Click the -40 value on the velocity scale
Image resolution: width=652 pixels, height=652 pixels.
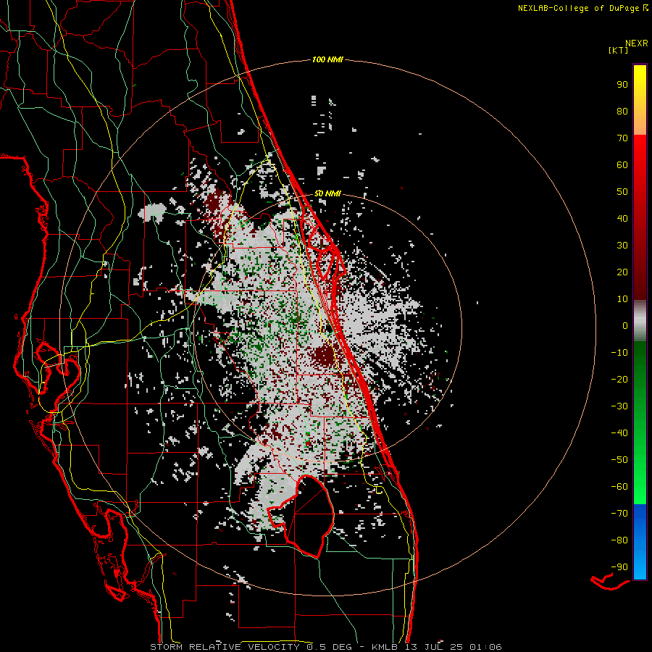619,433
